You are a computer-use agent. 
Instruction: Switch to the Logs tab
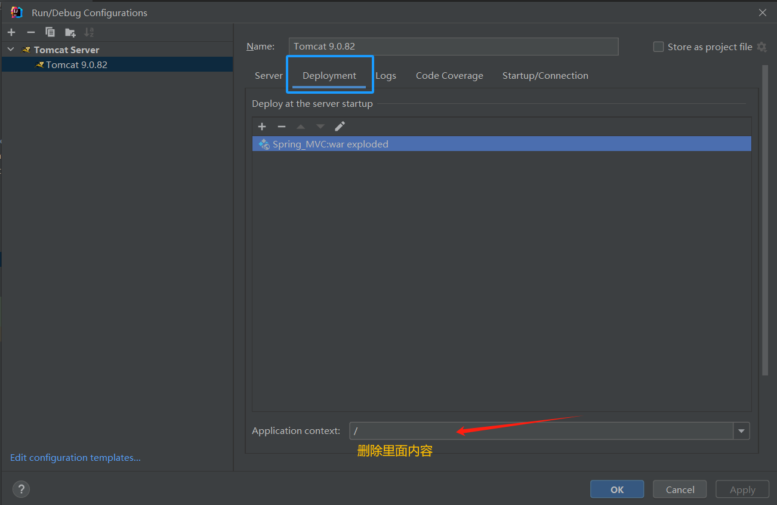click(x=386, y=76)
